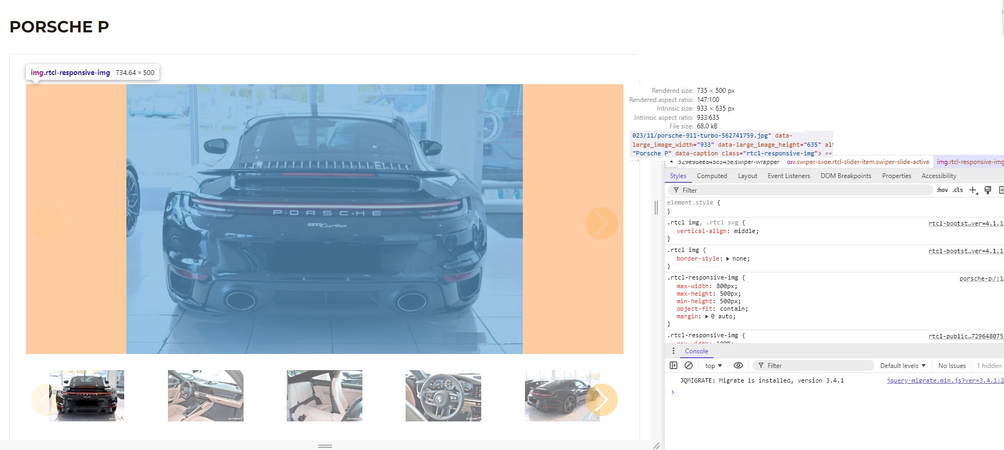1004x450 pixels.
Task: Move thumbnail strip back with left arrow
Action: [x=47, y=400]
